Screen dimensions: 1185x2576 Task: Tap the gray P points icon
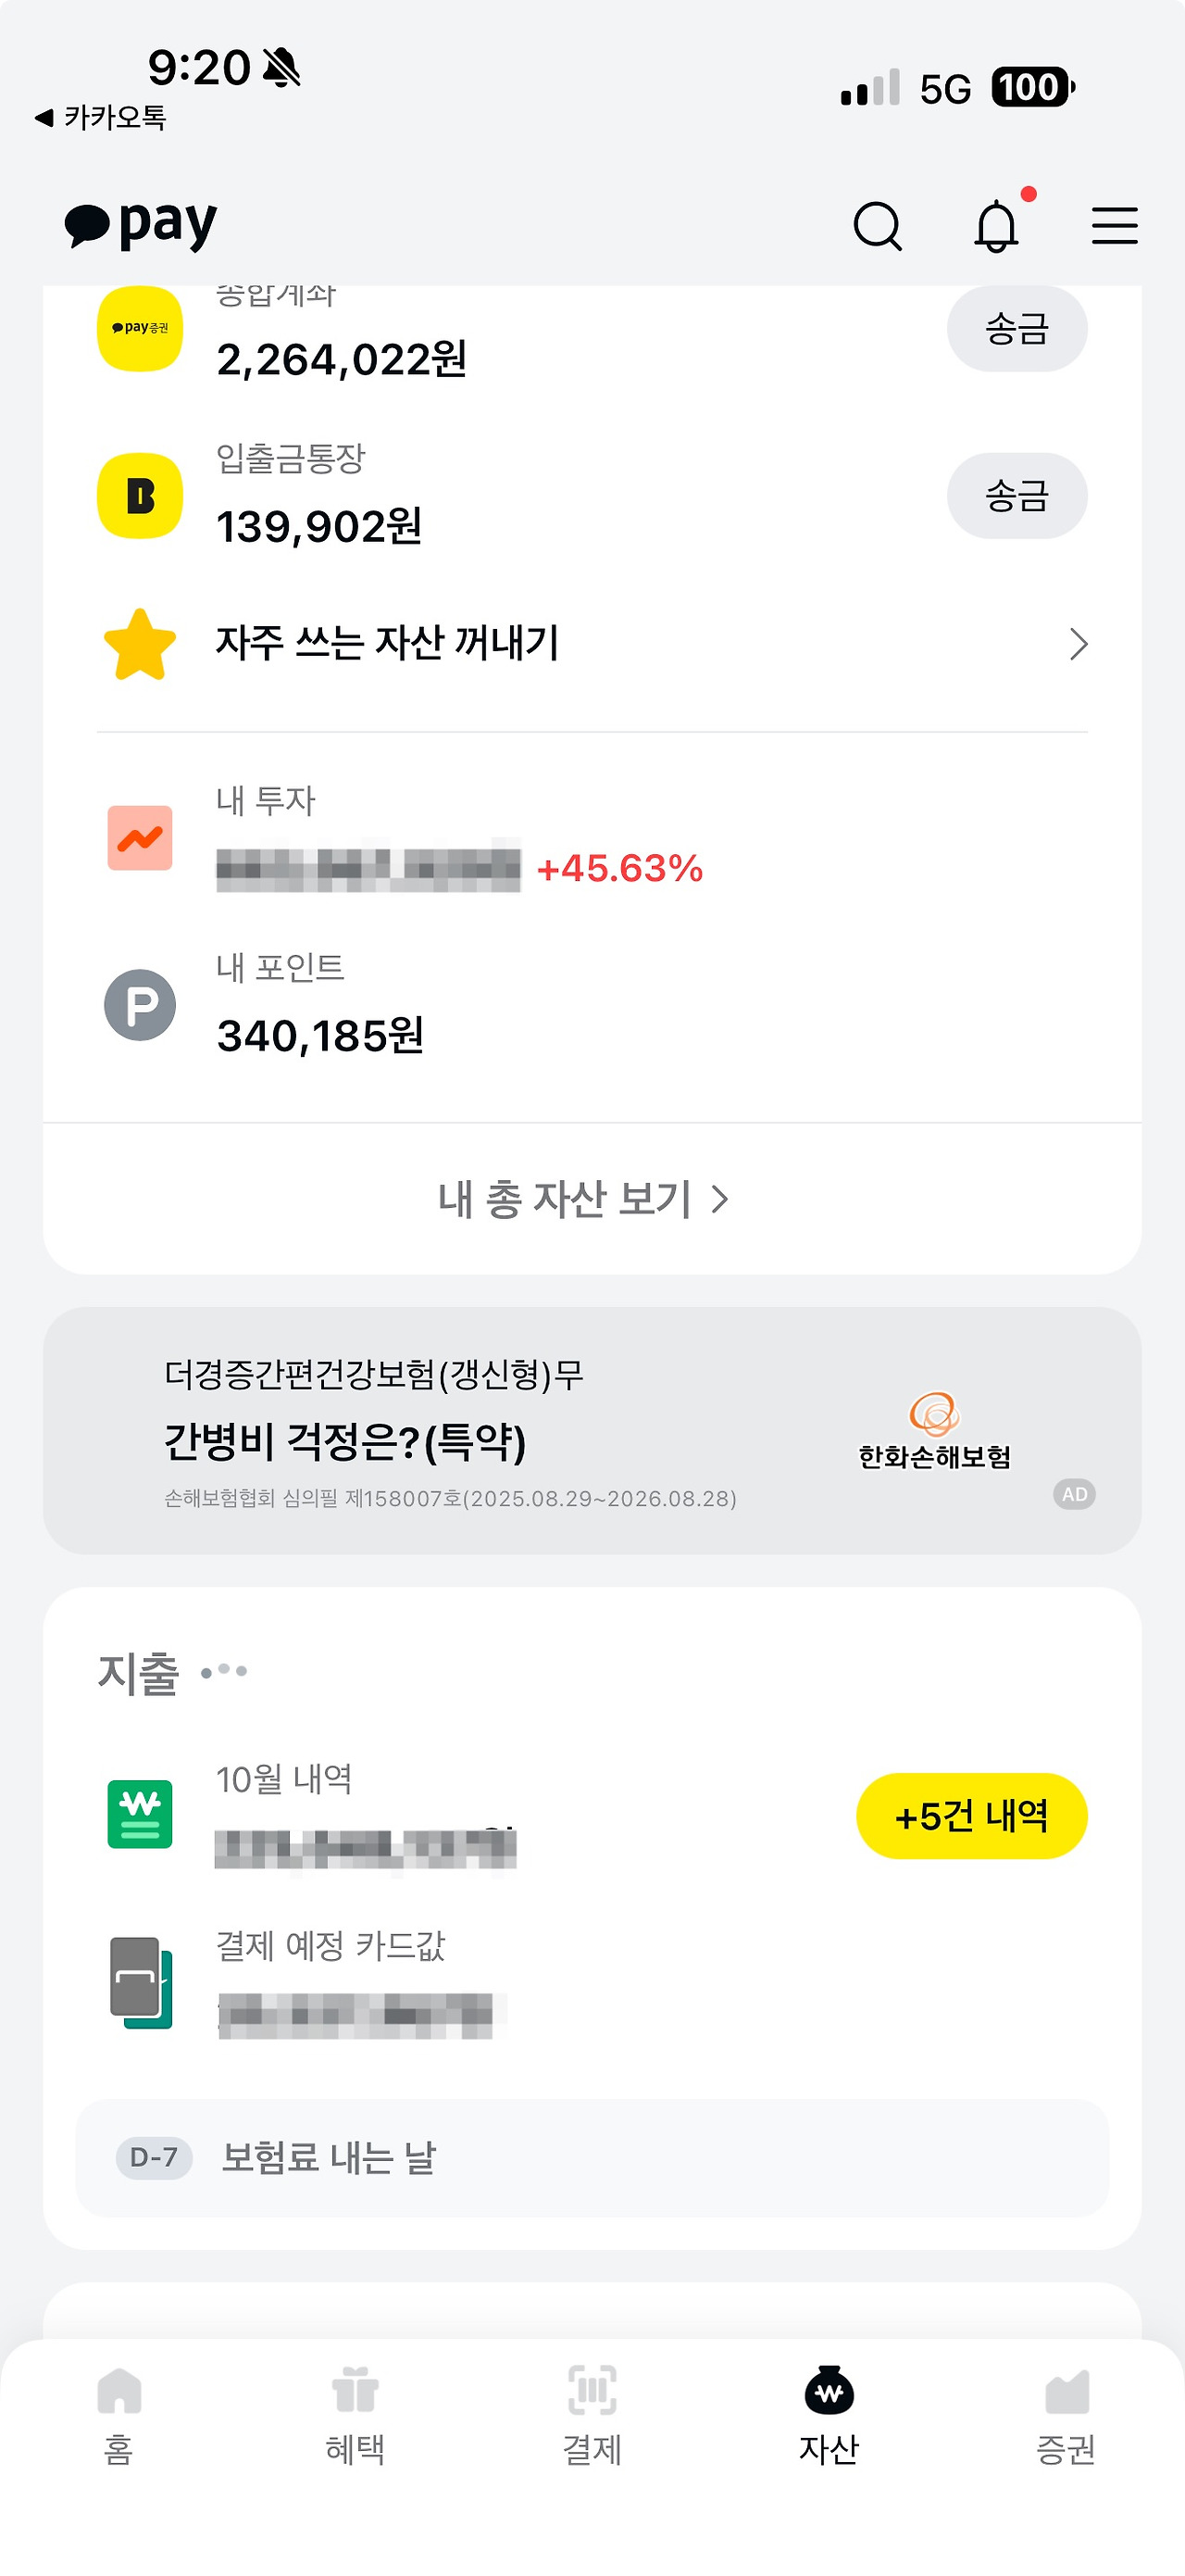[x=140, y=1005]
